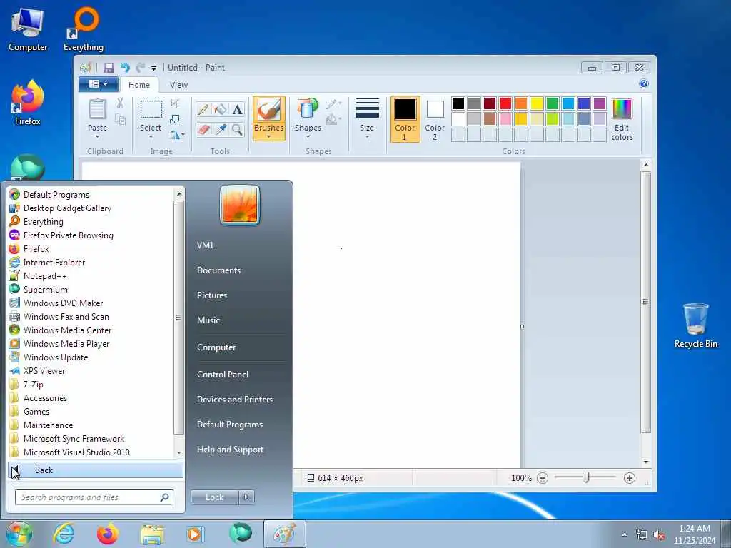
Task: Click the Lock button
Action: coord(214,497)
